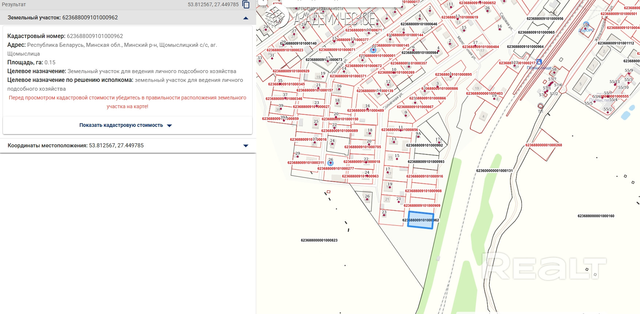Click parcel label 623688000001000160 on map
640x314 pixels.
596,216
